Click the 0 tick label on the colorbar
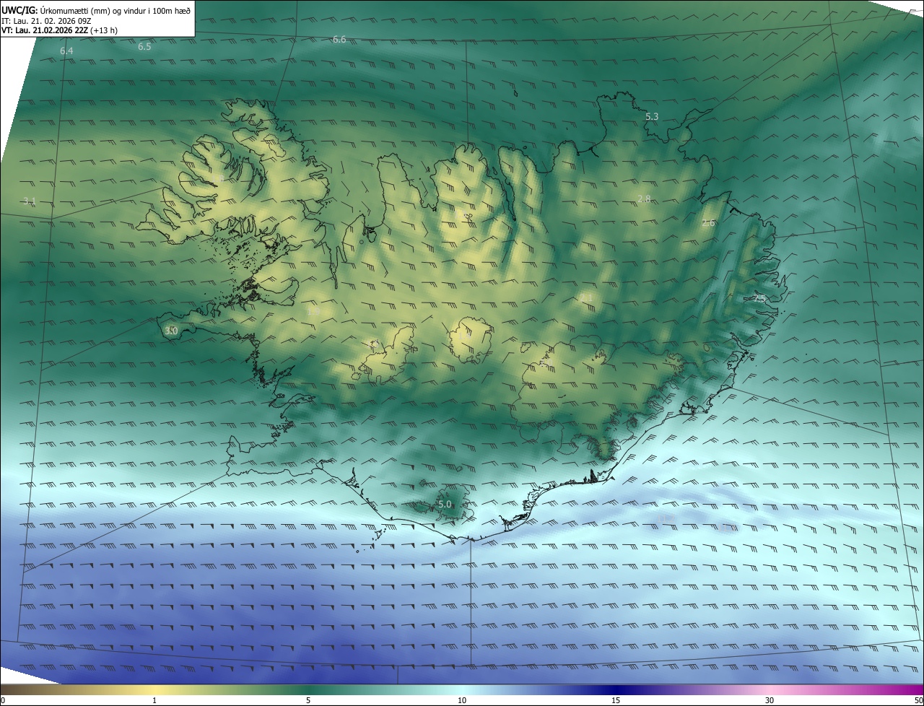The image size is (924, 706). coord(3,700)
